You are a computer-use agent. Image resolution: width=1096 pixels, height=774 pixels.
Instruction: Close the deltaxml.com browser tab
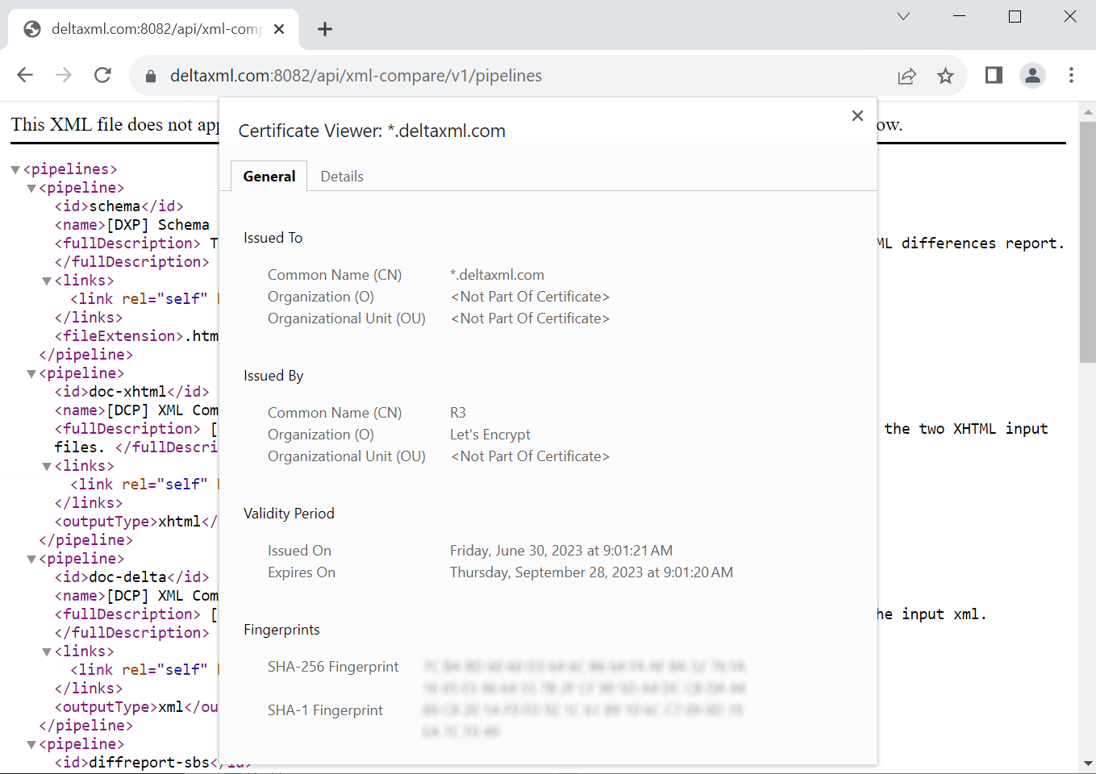(279, 30)
